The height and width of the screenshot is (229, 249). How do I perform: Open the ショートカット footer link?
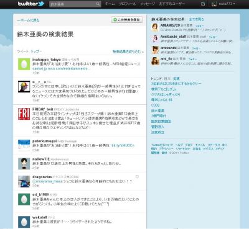183,149
